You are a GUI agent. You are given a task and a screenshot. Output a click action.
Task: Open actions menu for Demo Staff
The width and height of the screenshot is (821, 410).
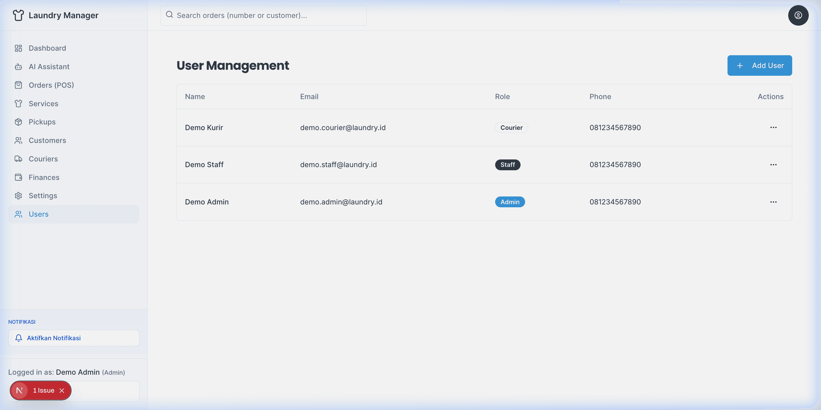[773, 165]
